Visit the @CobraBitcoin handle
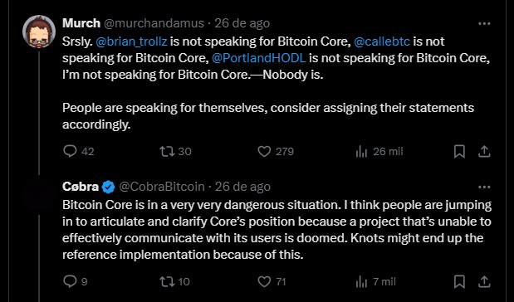This screenshot has height=302, width=514. pos(162,187)
